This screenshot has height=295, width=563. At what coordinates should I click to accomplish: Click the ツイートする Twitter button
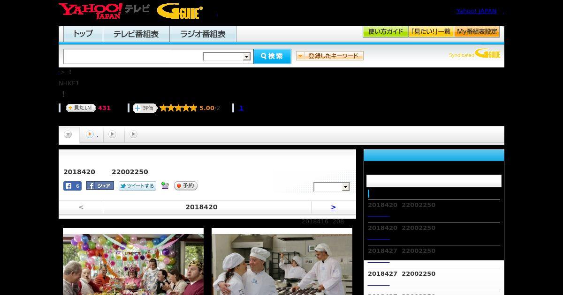point(137,186)
